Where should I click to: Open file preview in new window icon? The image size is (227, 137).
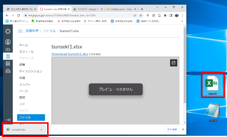click(x=174, y=63)
